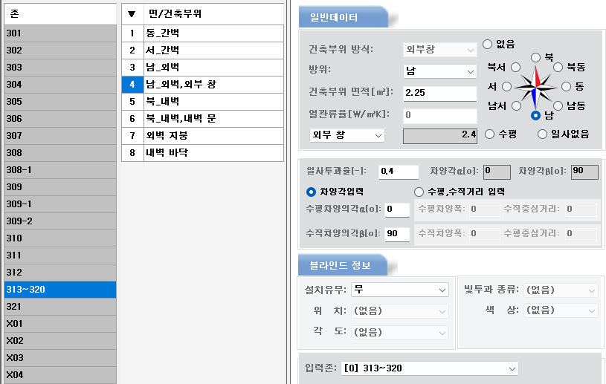Image resolution: width=606 pixels, height=384 pixels.
Task: Click the 건축부위 면적 input field
Action: [x=439, y=94]
